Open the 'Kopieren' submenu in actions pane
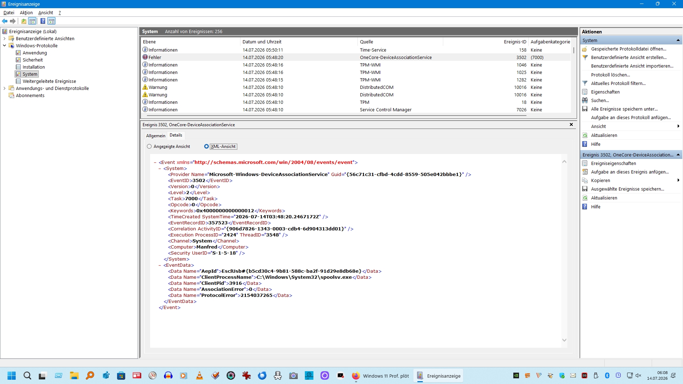Screen dimensions: 683x384 678,180
